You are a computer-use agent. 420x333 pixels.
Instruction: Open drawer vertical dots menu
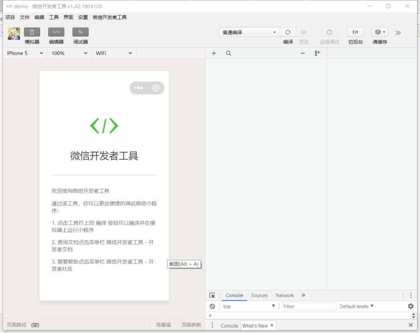[212, 325]
